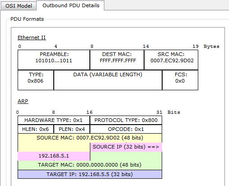
Task: Click the yellow SOURCE MAC field
Action: tap(90, 138)
